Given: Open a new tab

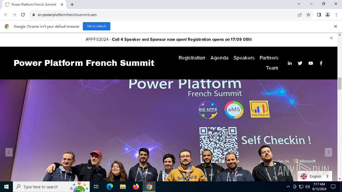Looking at the screenshot, I should pyautogui.click(x=72, y=5).
